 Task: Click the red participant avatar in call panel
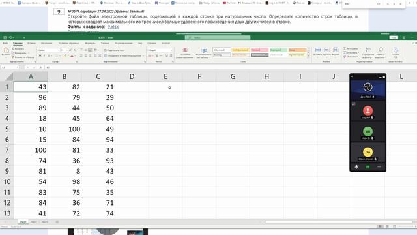coord(367,110)
